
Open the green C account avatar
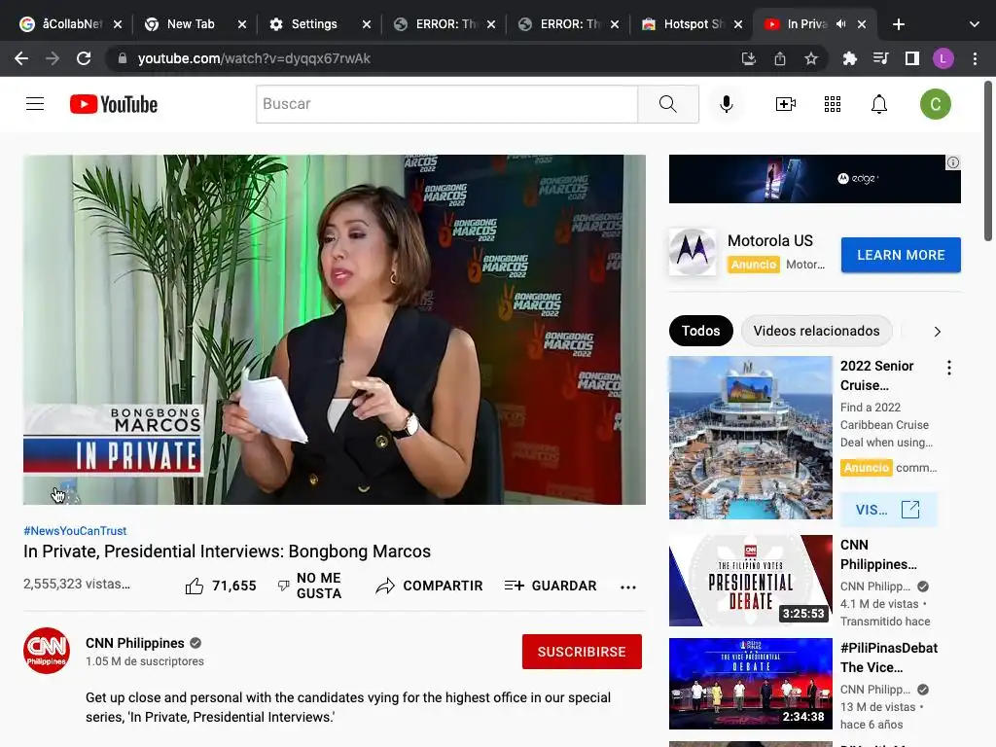pyautogui.click(x=935, y=104)
